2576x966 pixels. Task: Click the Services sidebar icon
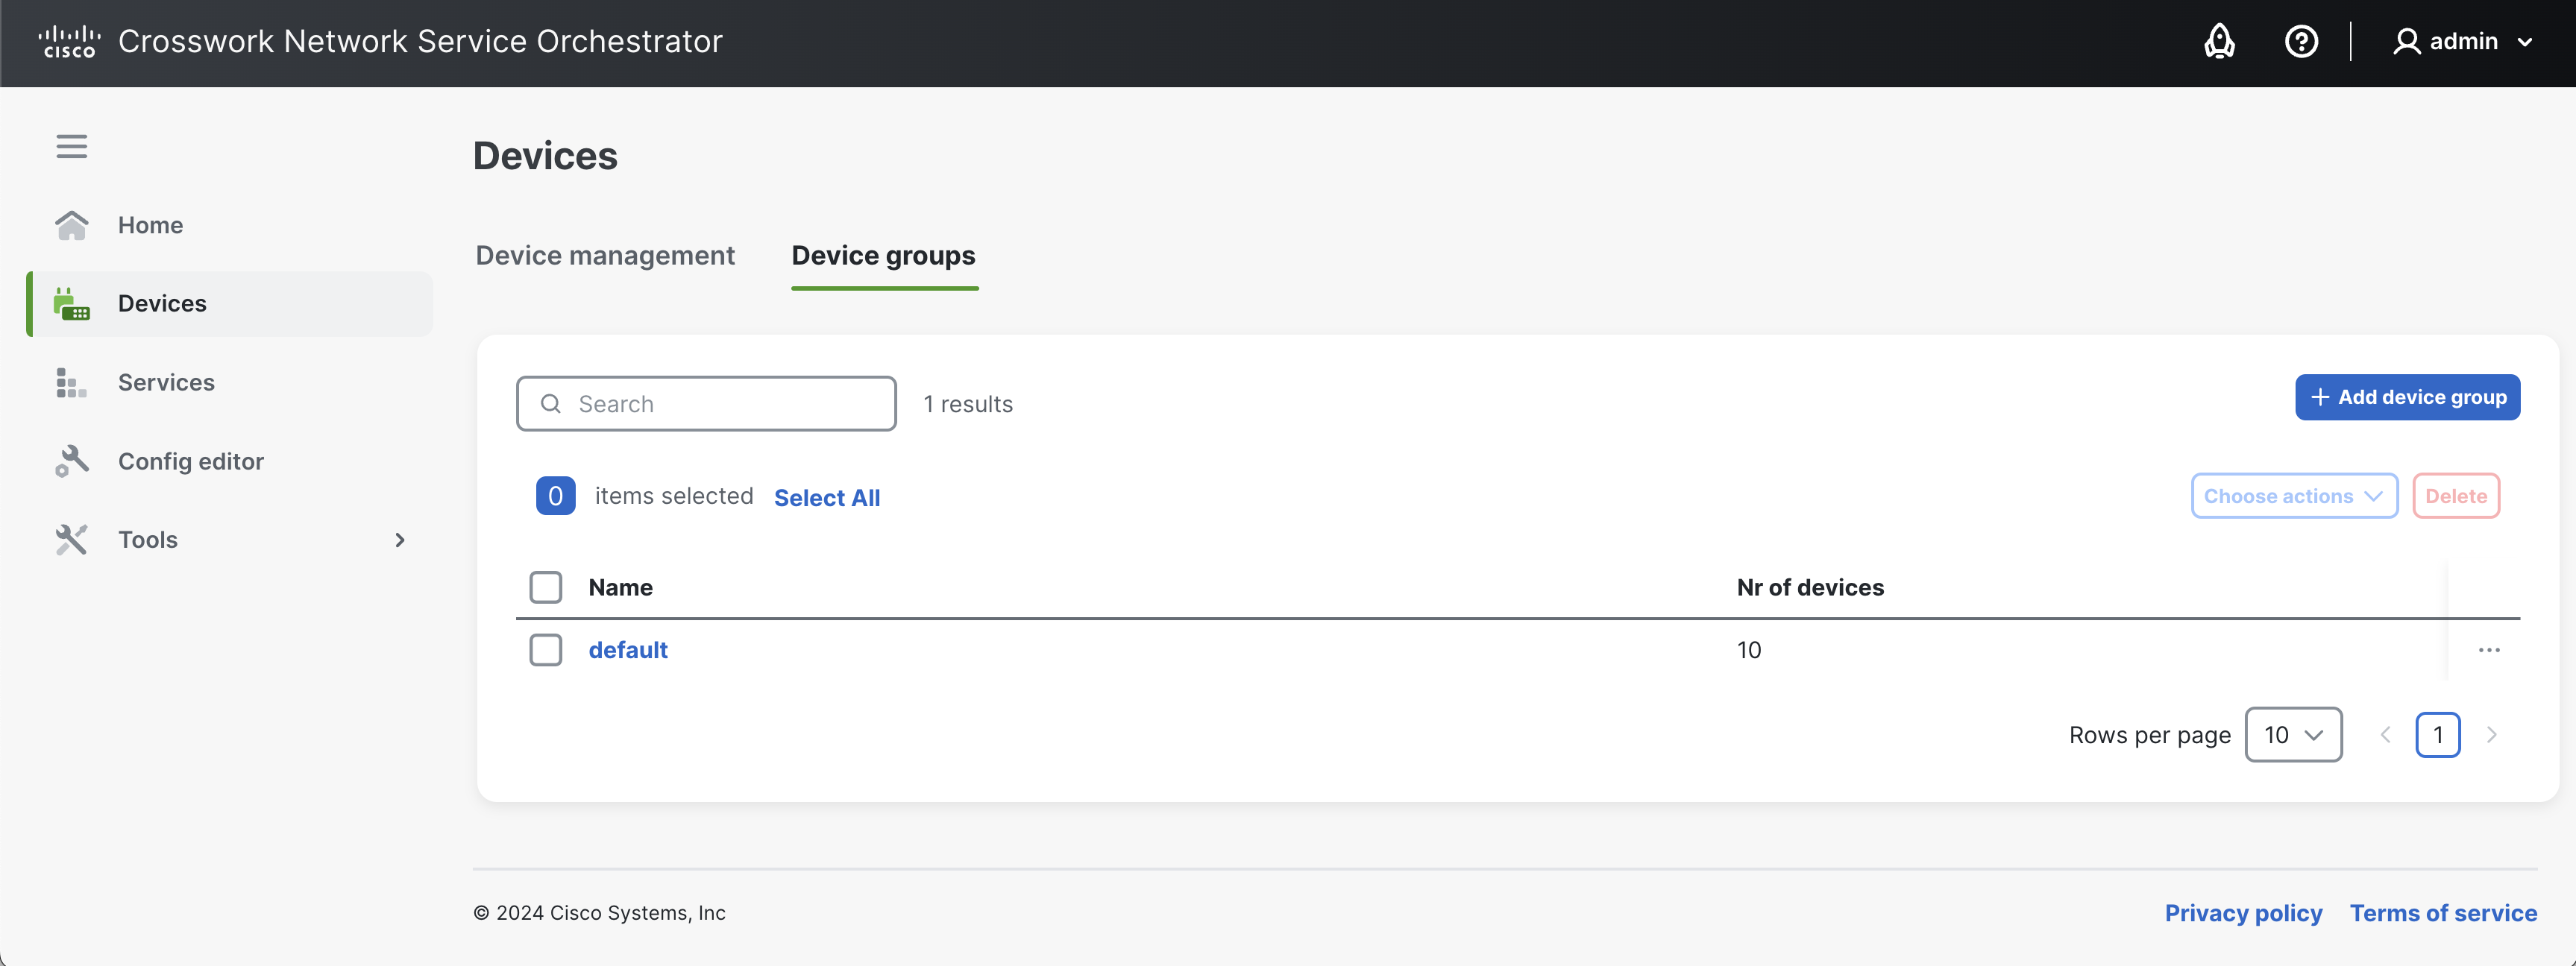pyautogui.click(x=71, y=382)
